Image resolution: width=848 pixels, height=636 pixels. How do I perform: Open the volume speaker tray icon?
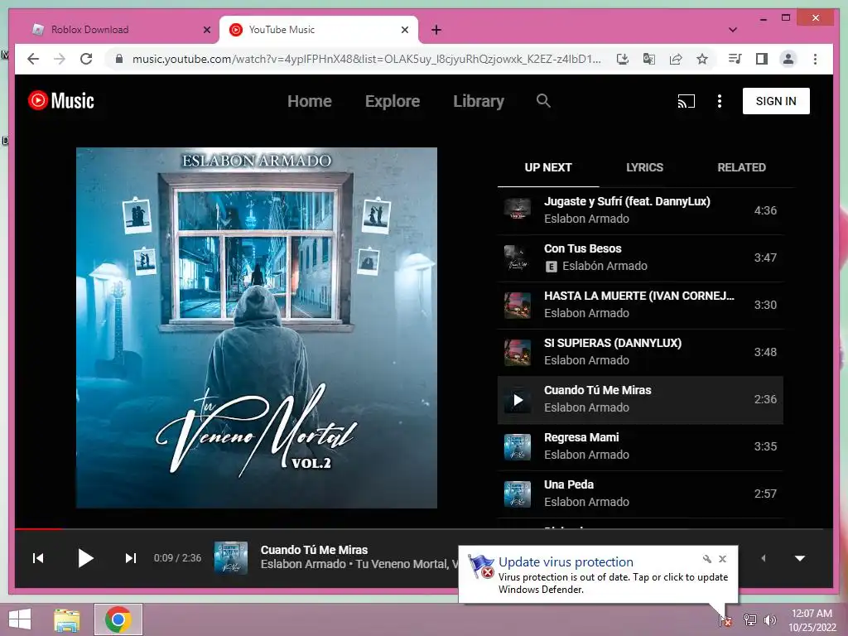(770, 619)
